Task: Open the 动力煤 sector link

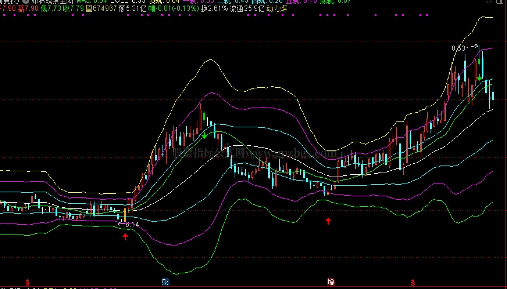Action: (x=277, y=9)
